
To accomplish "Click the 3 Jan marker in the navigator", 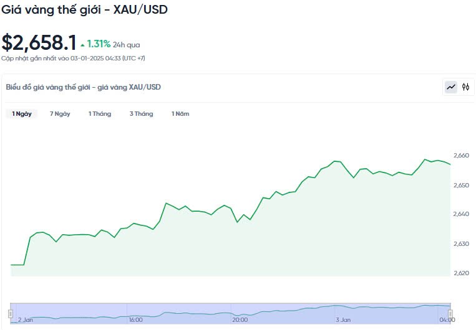I will [x=343, y=319].
